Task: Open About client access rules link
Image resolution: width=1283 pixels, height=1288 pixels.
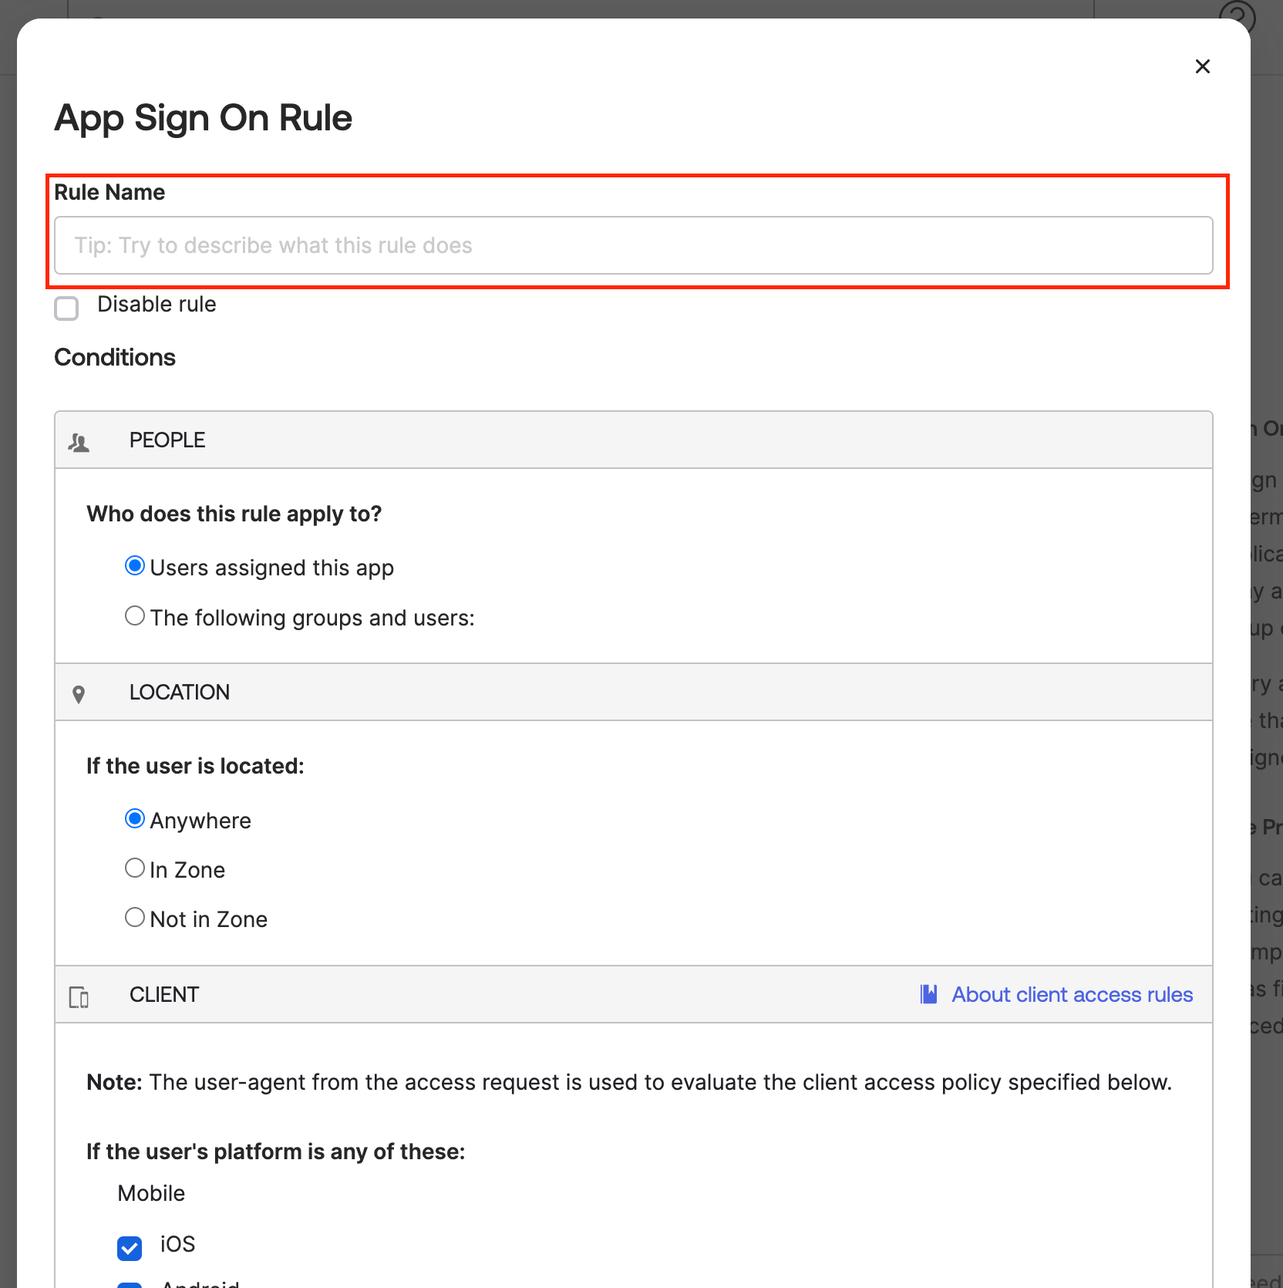Action: pos(1072,994)
